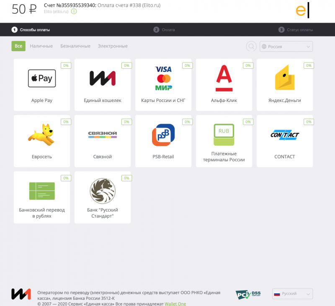The width and height of the screenshot is (335, 306).
Task: Click the Статус оплаты step label
Action: click(300, 30)
